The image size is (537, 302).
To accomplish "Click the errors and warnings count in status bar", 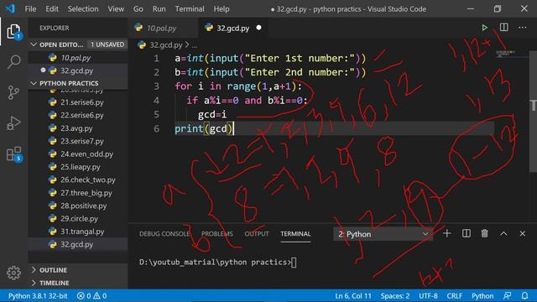I will click(x=91, y=295).
